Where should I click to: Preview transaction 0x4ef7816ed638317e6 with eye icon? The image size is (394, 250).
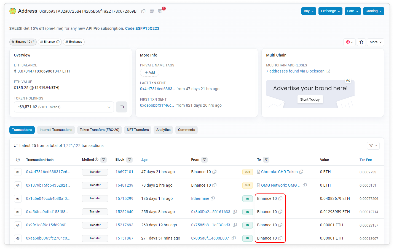[18, 172]
